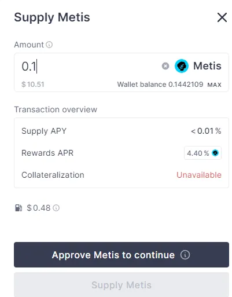Clear the entered amount with the x icon

tap(165, 66)
